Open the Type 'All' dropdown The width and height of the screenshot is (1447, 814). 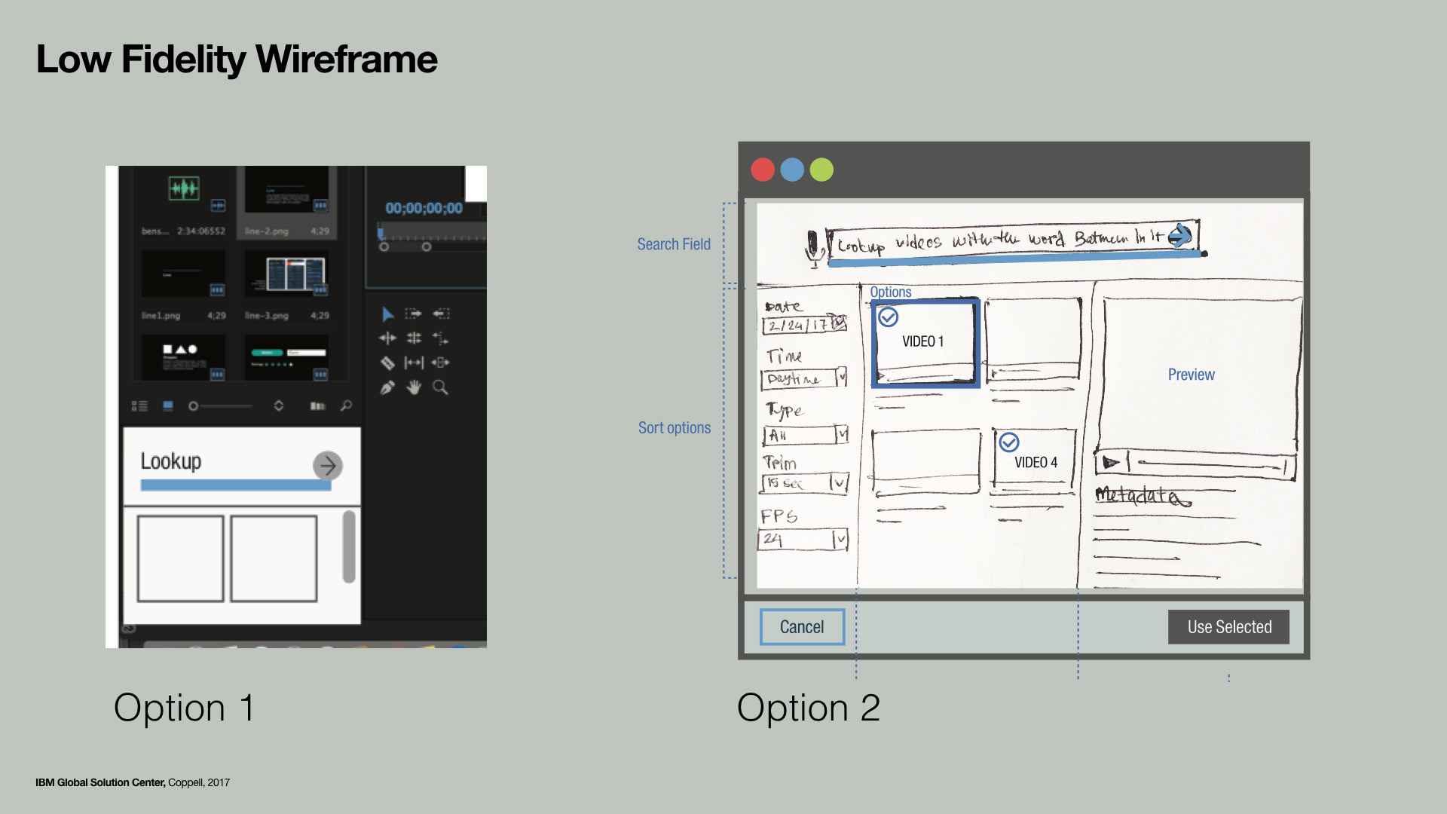coord(842,434)
